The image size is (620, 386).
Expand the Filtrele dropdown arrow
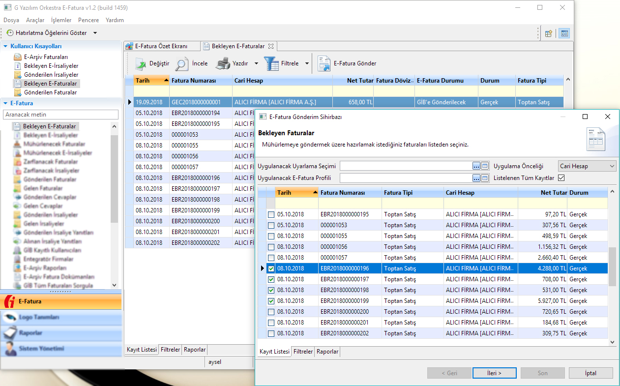[307, 64]
